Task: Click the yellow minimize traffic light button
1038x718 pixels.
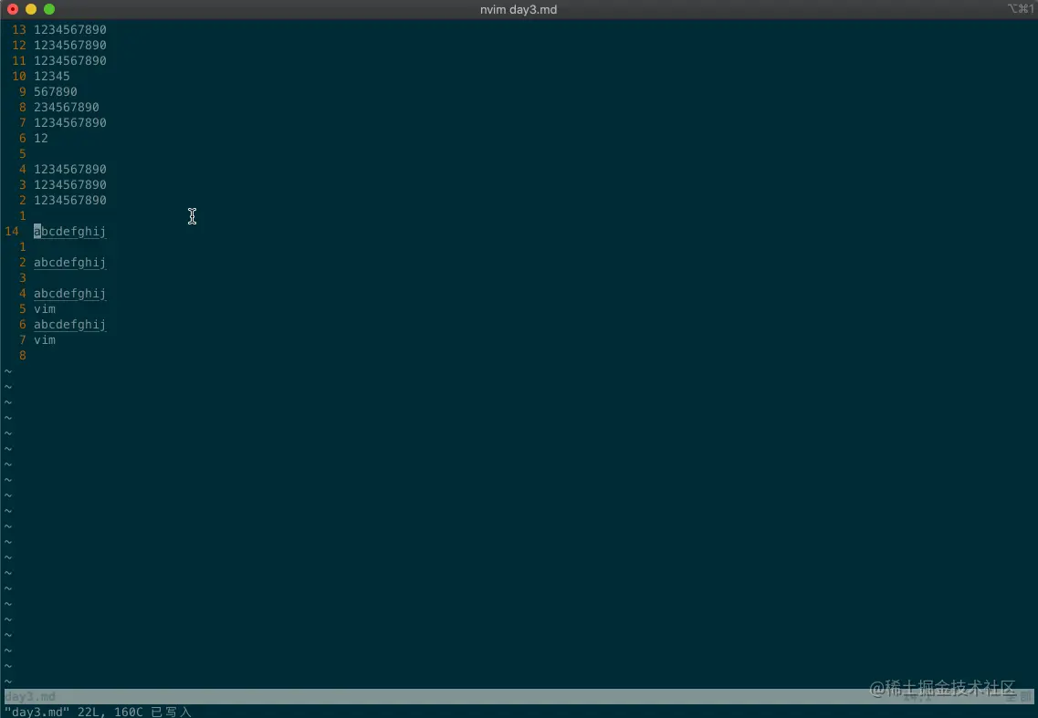Action: 31,9
